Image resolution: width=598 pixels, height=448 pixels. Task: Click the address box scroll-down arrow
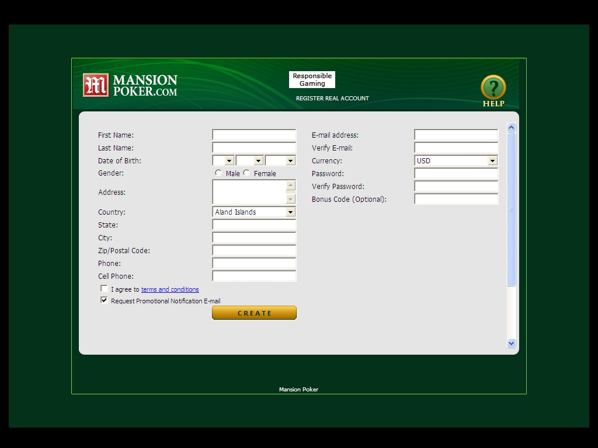(x=291, y=199)
